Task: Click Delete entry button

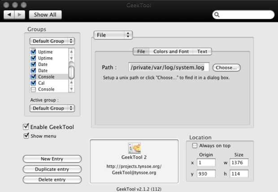Action: (52, 179)
